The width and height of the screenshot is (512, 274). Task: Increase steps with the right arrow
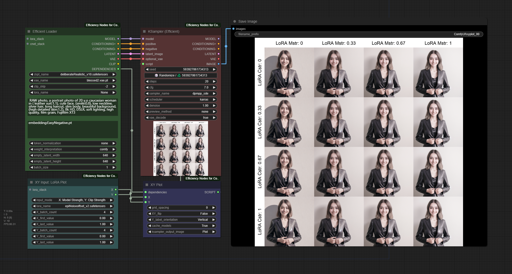(214, 81)
